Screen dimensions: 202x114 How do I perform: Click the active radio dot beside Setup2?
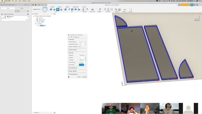(45, 26)
